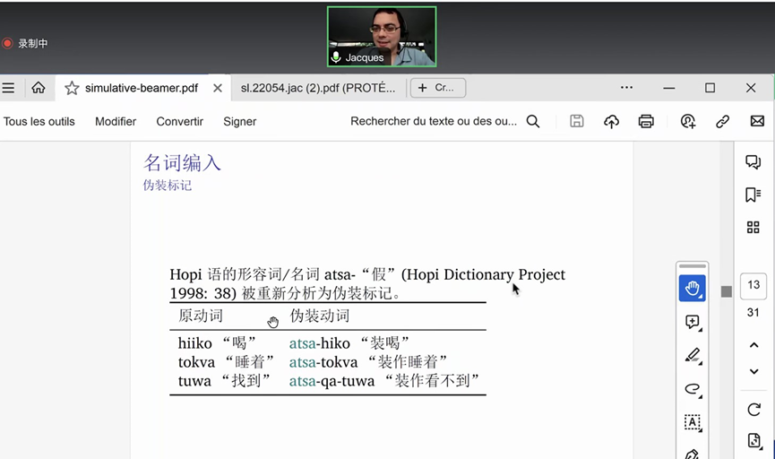Go to the previous page arrow
Viewport: 775px width, 459px height.
[753, 345]
